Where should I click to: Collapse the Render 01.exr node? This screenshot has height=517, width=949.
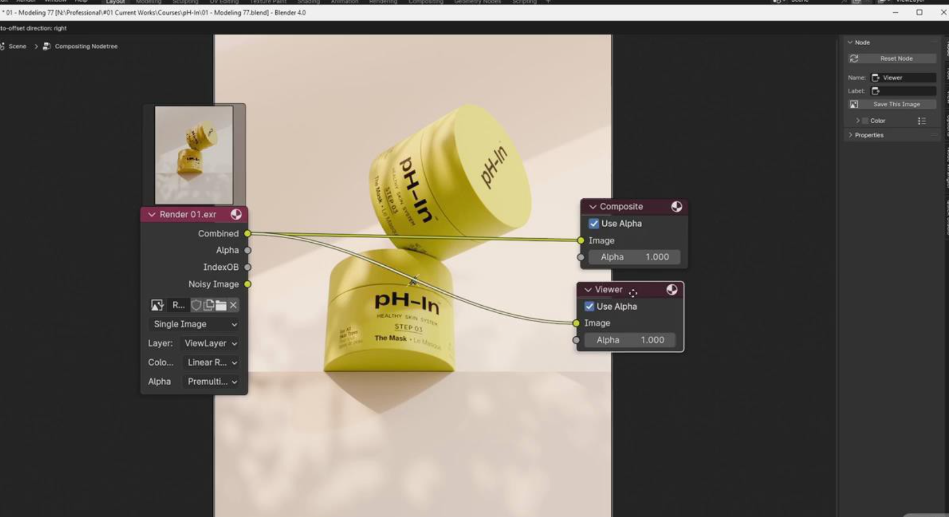point(151,215)
